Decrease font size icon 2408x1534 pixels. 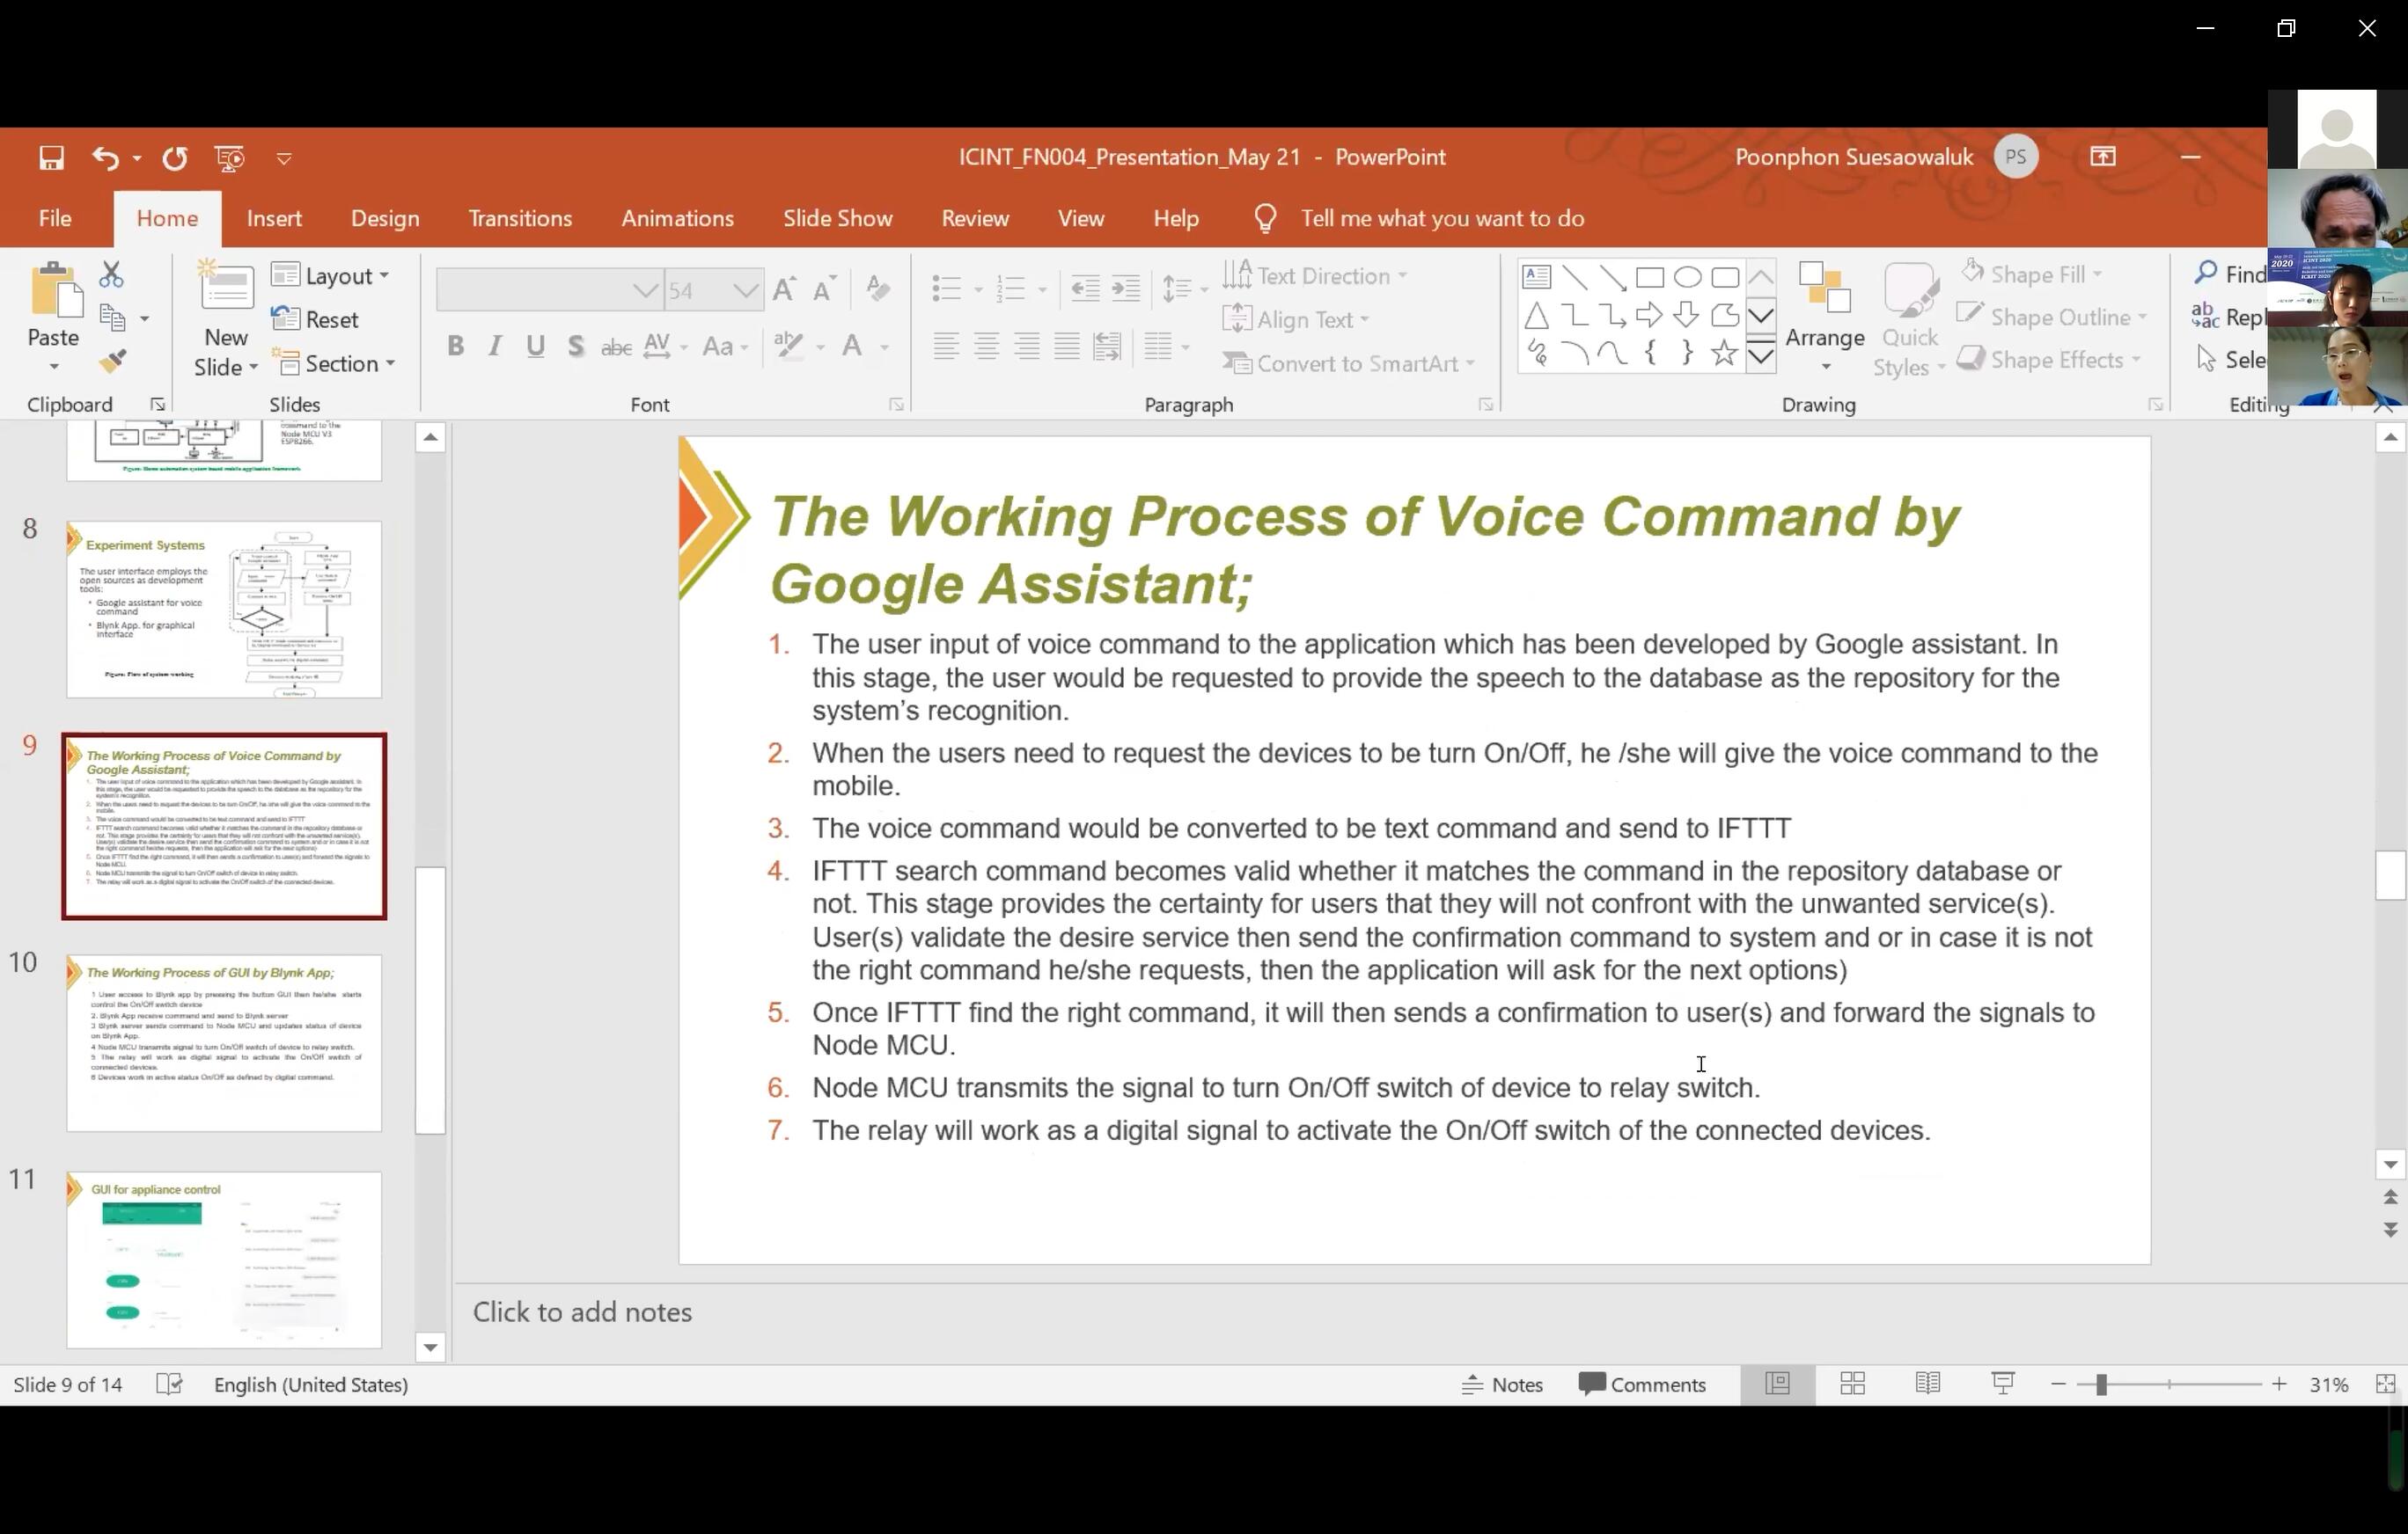[x=824, y=289]
